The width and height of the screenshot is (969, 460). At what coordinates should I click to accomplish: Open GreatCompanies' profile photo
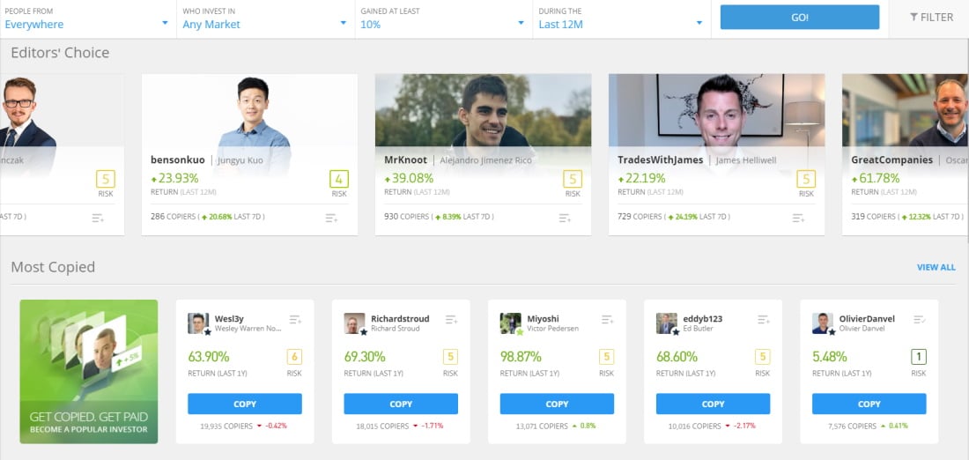906,110
